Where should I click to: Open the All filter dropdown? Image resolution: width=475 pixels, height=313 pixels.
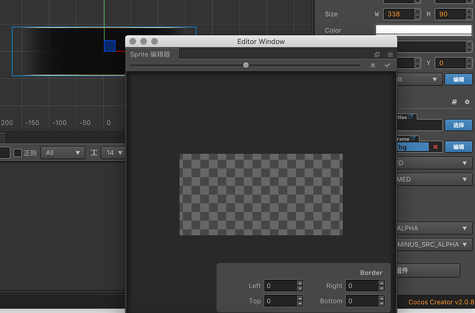click(62, 153)
